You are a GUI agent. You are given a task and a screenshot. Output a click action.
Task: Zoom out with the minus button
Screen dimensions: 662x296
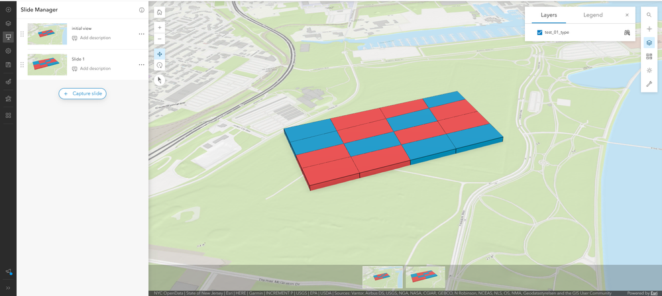pyautogui.click(x=160, y=39)
